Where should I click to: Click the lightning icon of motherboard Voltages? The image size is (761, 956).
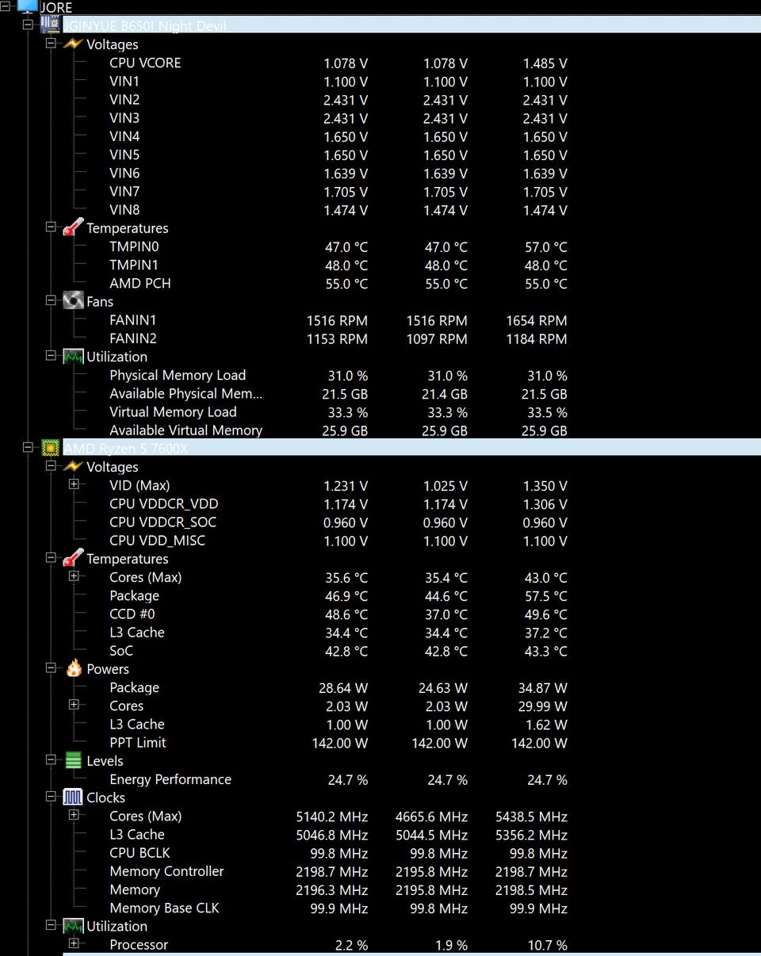[x=73, y=44]
